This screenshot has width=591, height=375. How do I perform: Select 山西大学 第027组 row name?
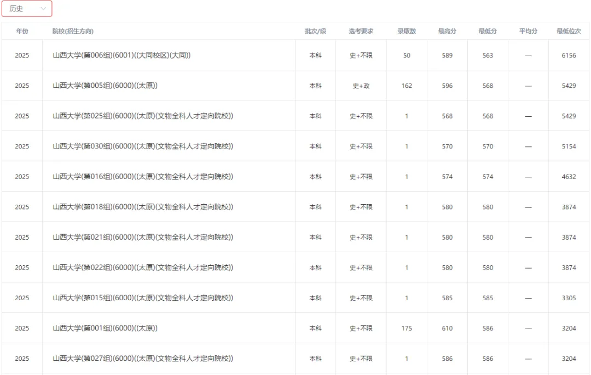click(x=143, y=359)
